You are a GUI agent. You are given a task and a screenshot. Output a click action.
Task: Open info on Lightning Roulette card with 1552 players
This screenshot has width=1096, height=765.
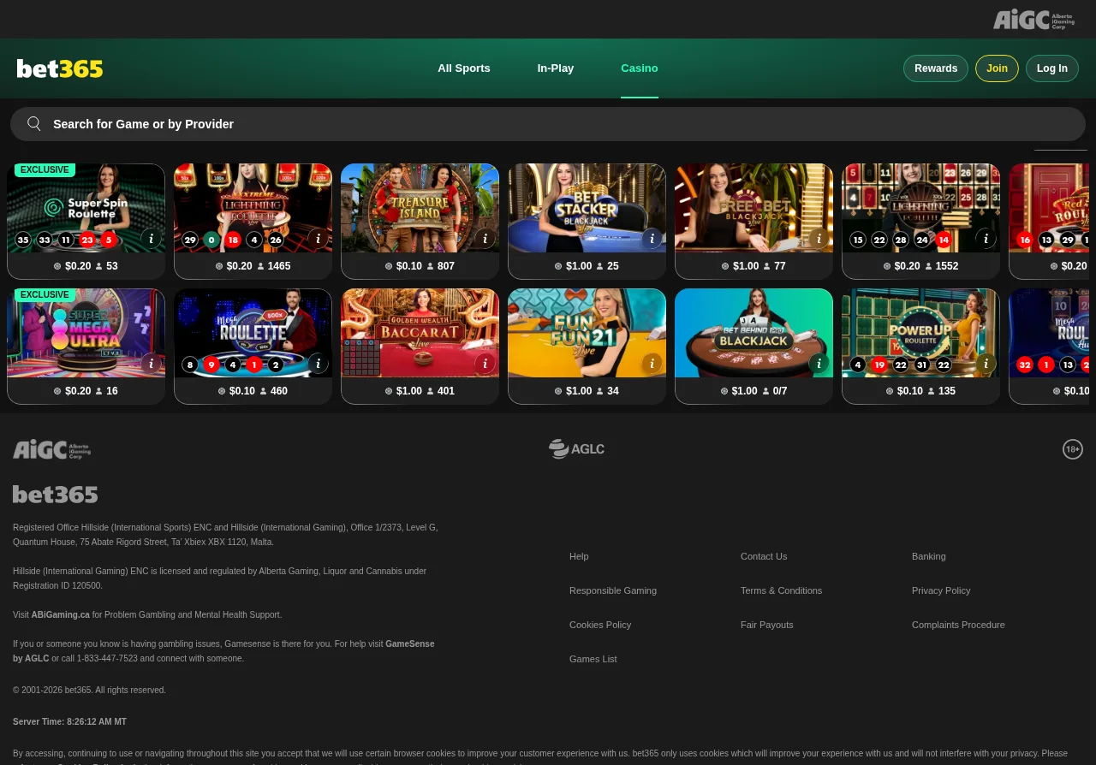click(986, 239)
